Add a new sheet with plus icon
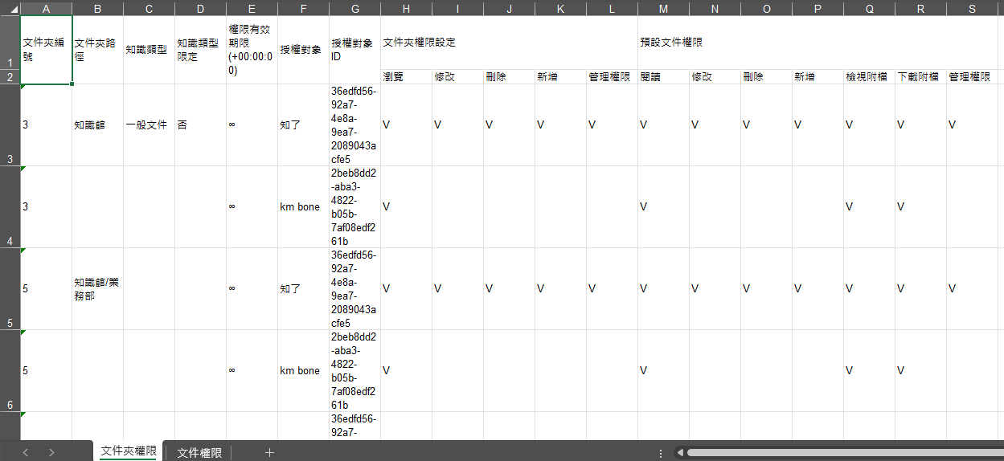Screen dimensions: 1004x461 click(269, 453)
